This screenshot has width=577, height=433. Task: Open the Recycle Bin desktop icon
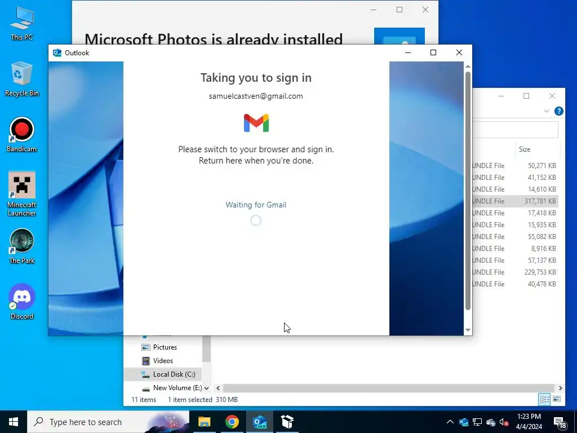22,79
